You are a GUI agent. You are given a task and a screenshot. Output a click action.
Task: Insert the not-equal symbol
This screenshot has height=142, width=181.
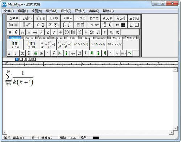(x=54, y=32)
